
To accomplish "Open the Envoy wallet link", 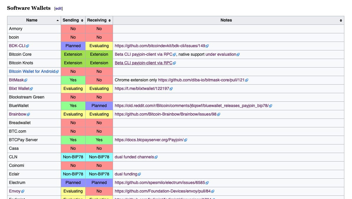I will click(x=15, y=191).
